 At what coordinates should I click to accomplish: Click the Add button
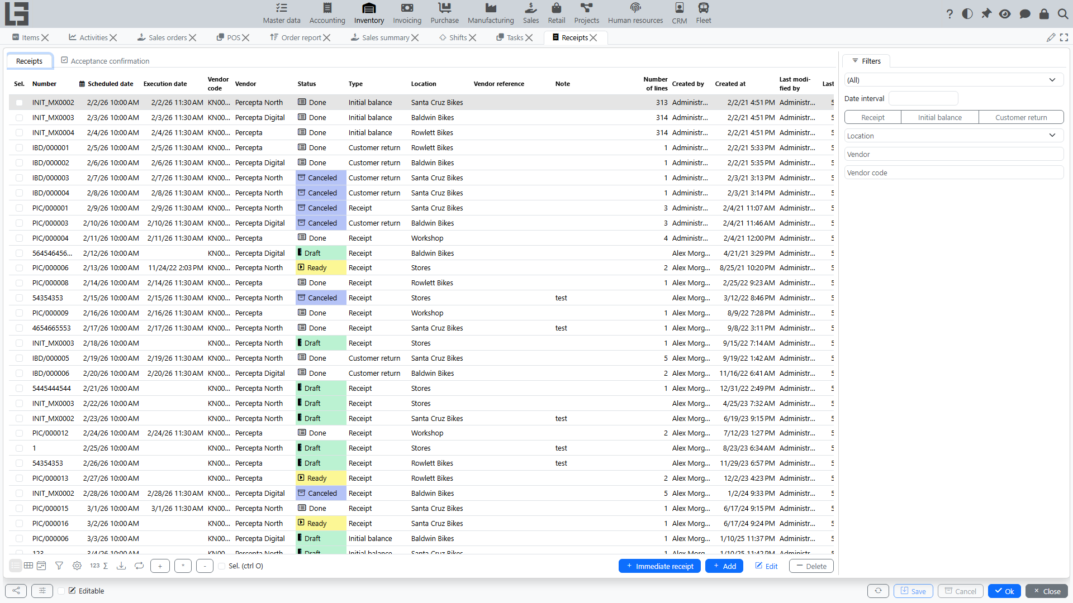click(724, 566)
